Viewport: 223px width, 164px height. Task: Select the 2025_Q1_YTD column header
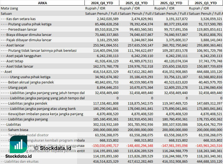click(136, 3)
